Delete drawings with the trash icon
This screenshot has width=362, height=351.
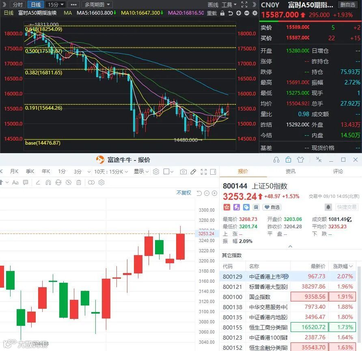pos(79,182)
